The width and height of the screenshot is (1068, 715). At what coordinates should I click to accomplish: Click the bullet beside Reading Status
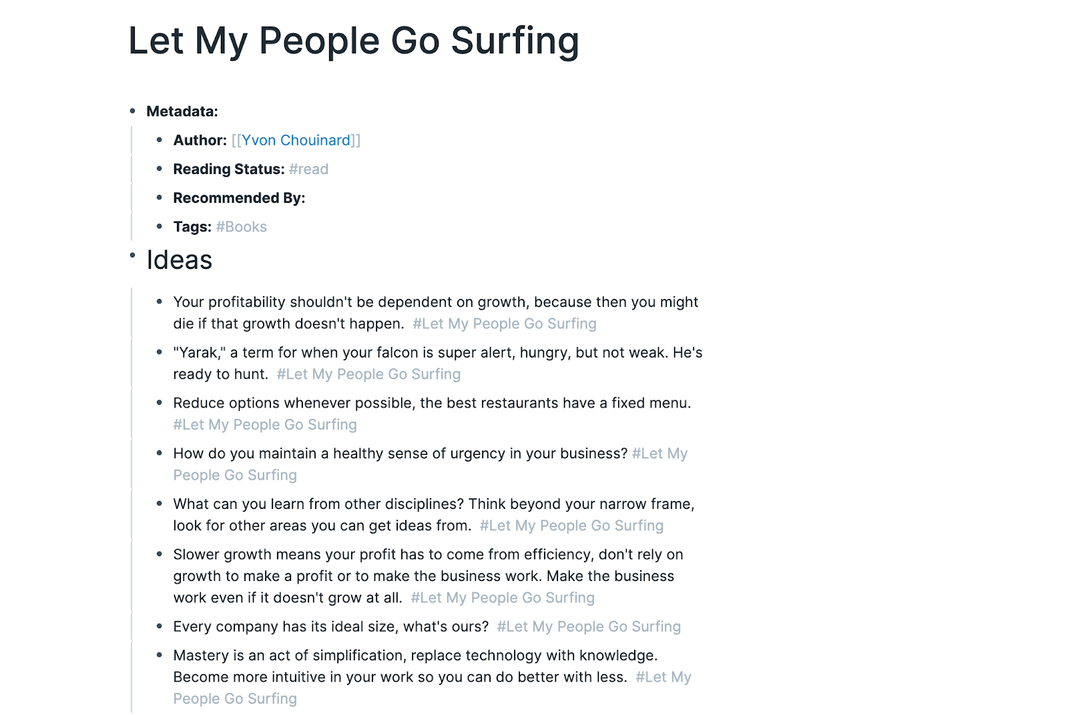pos(160,169)
